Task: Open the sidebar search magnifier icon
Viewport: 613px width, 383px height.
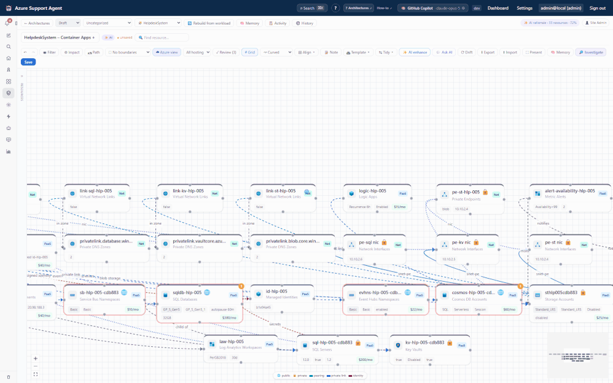Action: pos(9,47)
